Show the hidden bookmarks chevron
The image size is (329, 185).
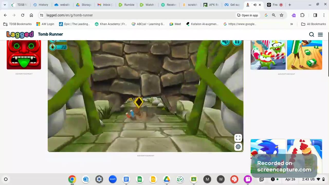point(291,24)
